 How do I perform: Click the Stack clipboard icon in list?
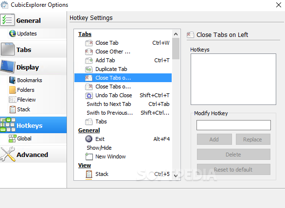[89, 174]
